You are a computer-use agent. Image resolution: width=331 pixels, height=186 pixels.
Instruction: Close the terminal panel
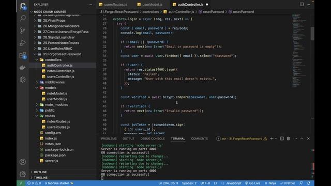(308, 138)
